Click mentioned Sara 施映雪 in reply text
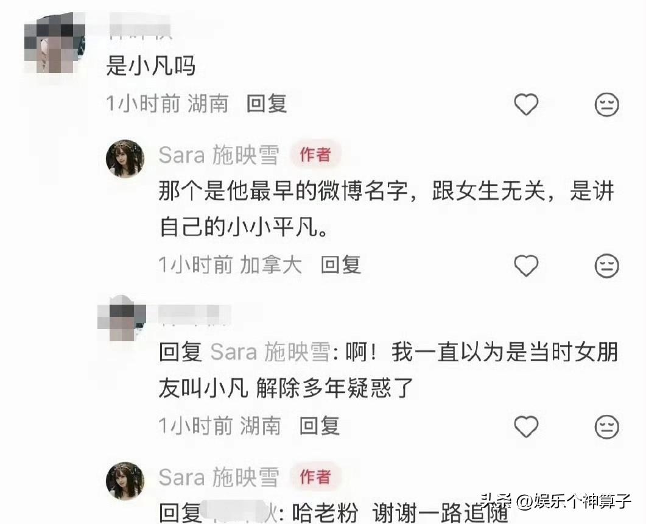Screen dimensions: 646x524 (x=270, y=352)
